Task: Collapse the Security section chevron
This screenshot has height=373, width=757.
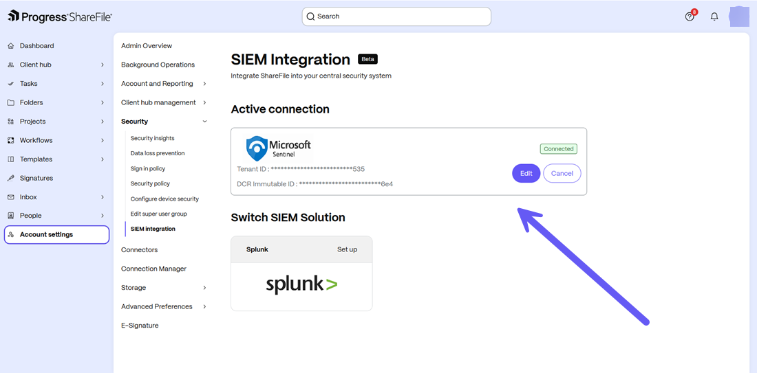Action: [x=204, y=122]
